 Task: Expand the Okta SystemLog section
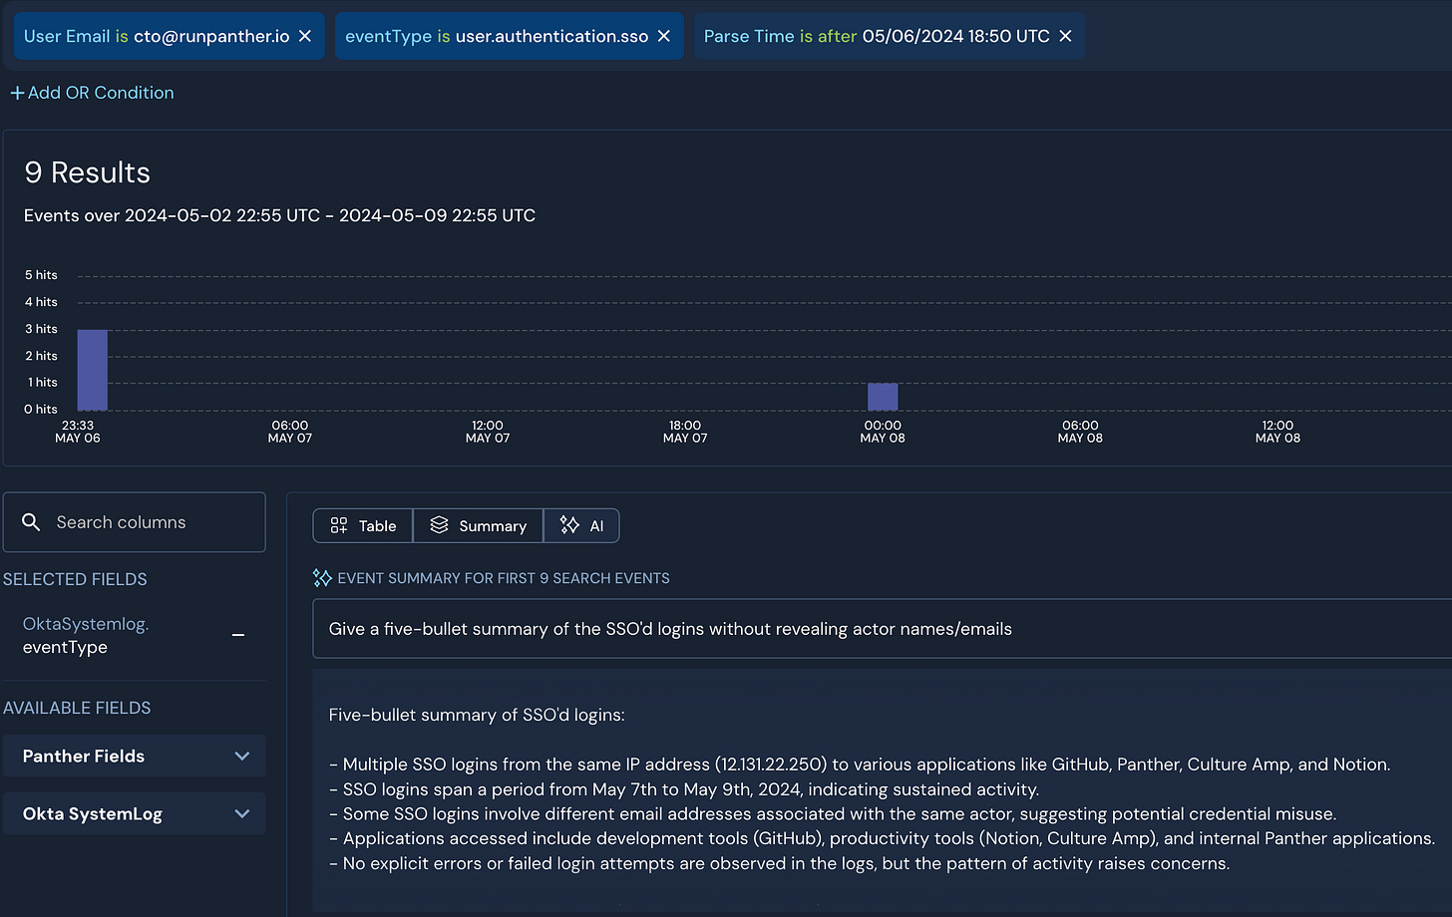pyautogui.click(x=135, y=814)
